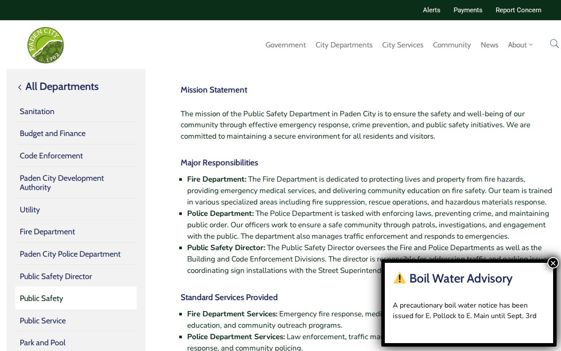Open the Payments link in top bar
The width and height of the screenshot is (561, 351).
[x=468, y=10]
